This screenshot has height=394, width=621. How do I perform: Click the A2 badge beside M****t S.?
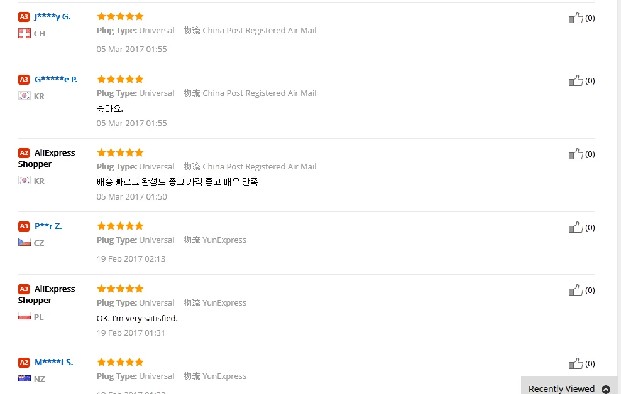(x=24, y=362)
